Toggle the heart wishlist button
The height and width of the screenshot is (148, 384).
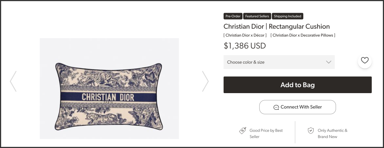tap(365, 61)
